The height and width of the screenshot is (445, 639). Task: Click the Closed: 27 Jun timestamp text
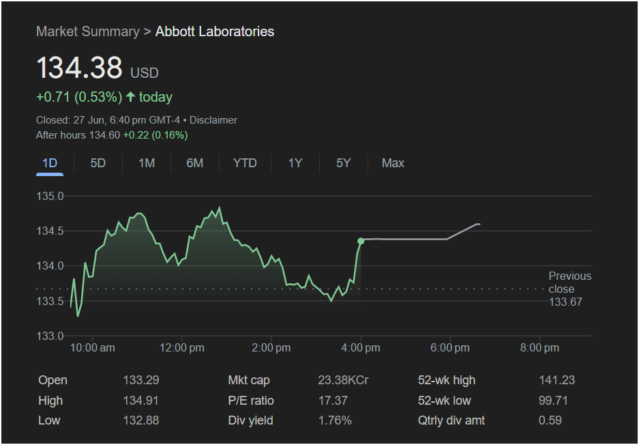[108, 120]
